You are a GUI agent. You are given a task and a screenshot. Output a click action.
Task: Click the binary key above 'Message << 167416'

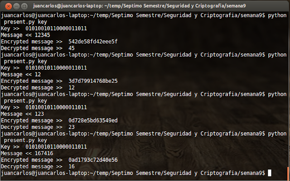point(56,147)
